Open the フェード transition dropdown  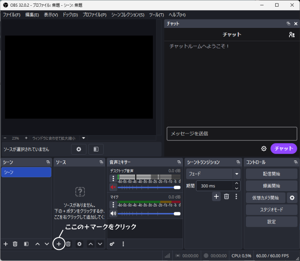tap(237, 174)
